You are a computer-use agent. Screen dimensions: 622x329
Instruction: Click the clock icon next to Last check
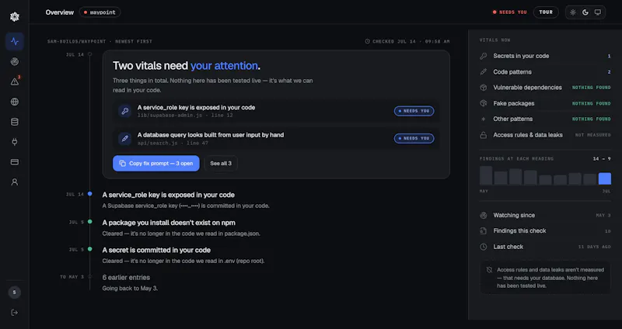(483, 247)
